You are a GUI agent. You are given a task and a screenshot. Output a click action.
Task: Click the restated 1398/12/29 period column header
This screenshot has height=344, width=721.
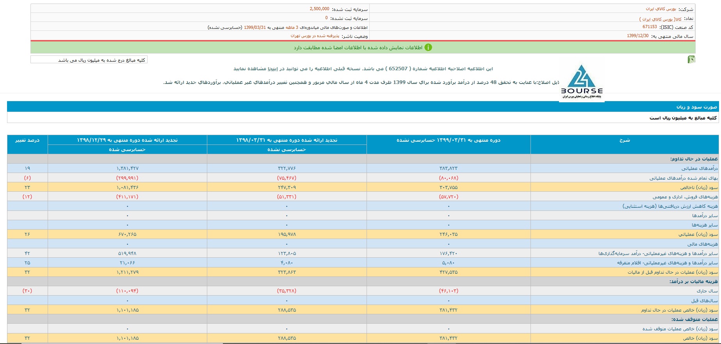(127, 140)
